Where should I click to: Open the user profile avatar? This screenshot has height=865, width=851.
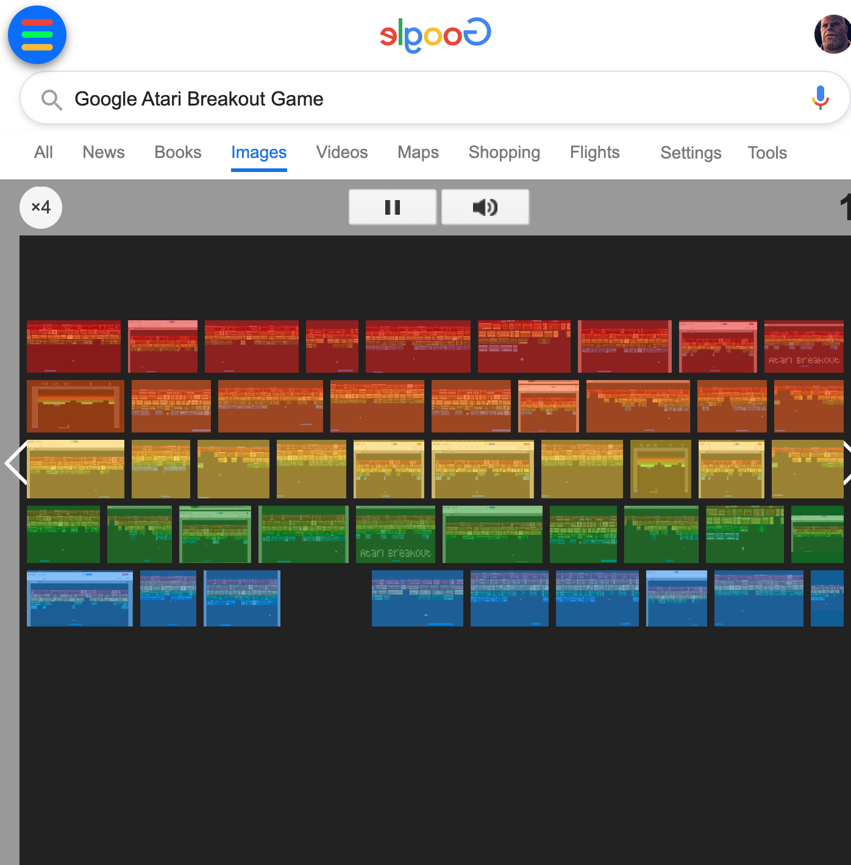pos(832,35)
